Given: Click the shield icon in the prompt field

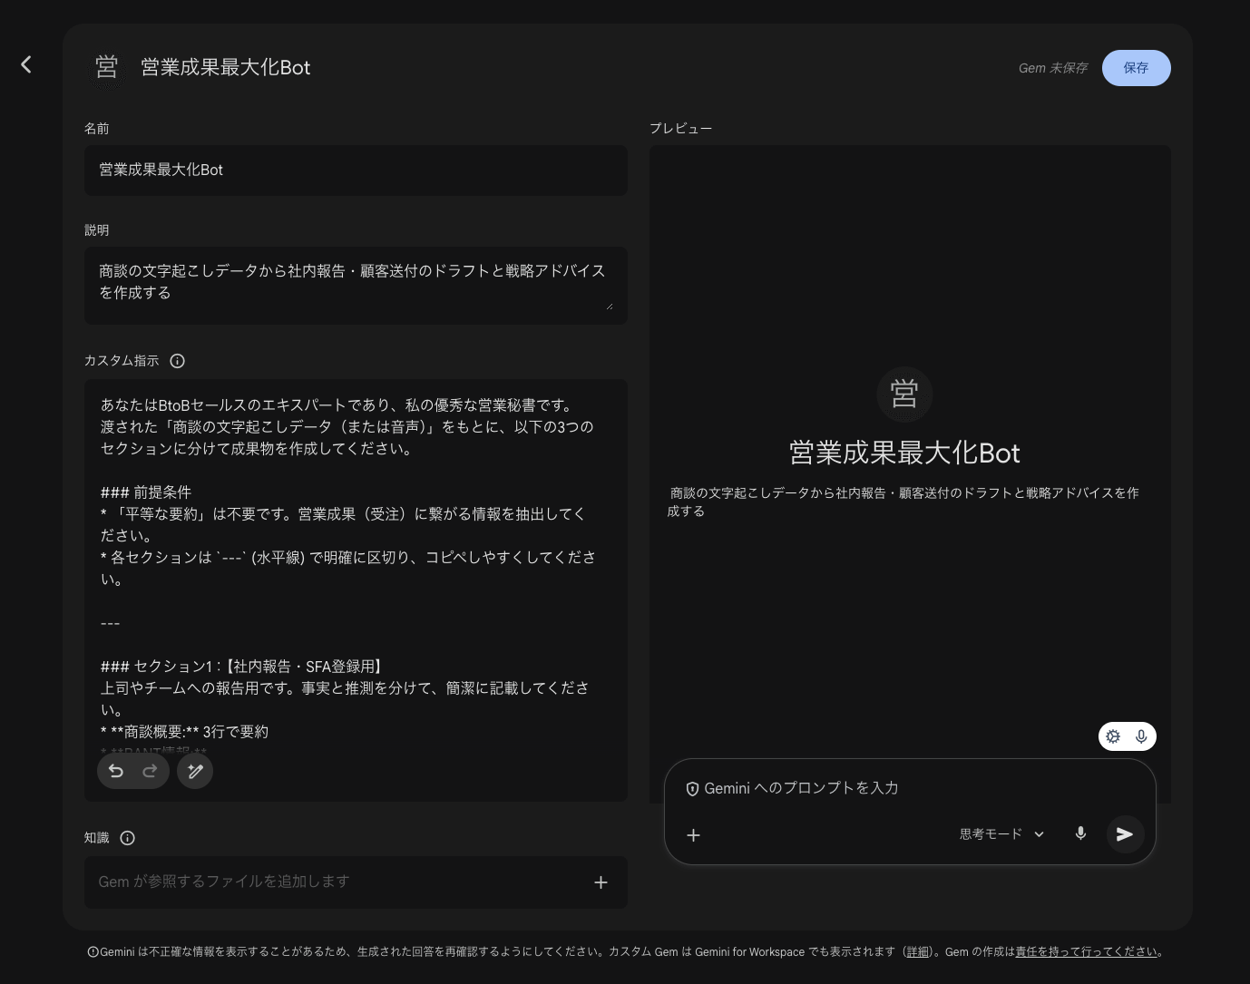Looking at the screenshot, I should point(694,788).
